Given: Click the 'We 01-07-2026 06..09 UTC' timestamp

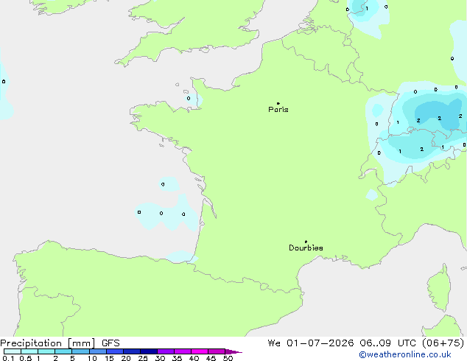Looking at the screenshot, I should pyautogui.click(x=343, y=343).
